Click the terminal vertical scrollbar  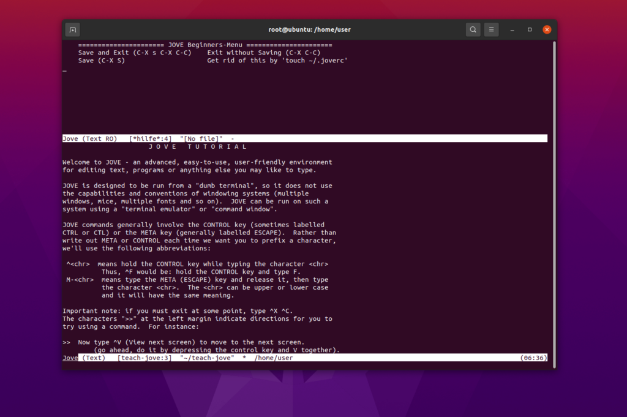pyautogui.click(x=554, y=204)
